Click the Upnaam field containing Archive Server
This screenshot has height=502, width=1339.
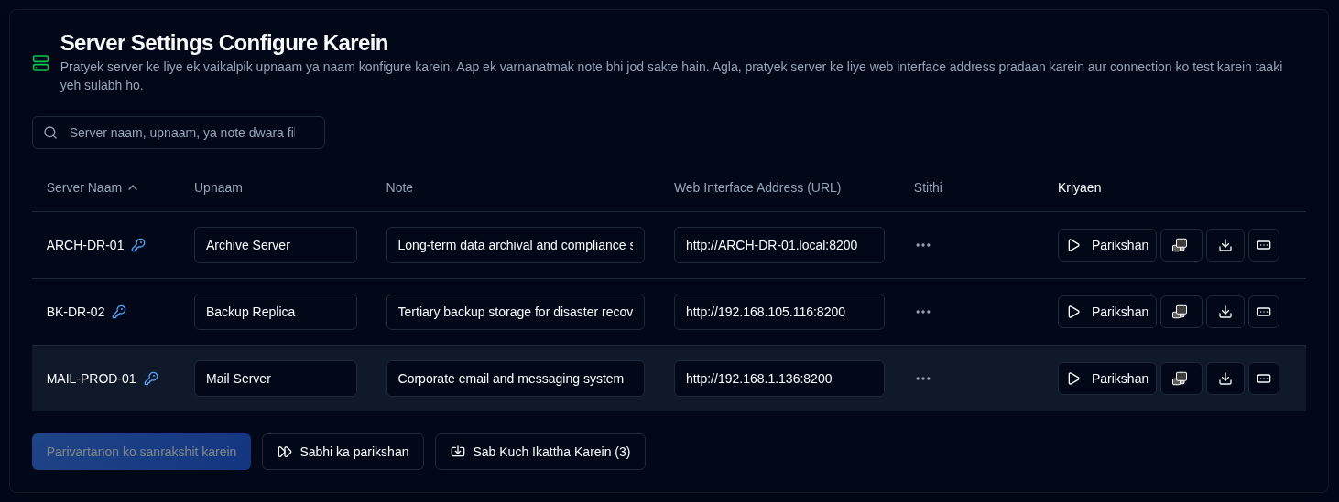pos(276,245)
